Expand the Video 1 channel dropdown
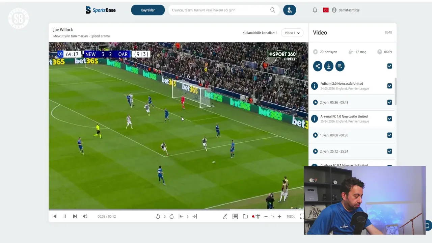This screenshot has width=432, height=243. (292, 33)
